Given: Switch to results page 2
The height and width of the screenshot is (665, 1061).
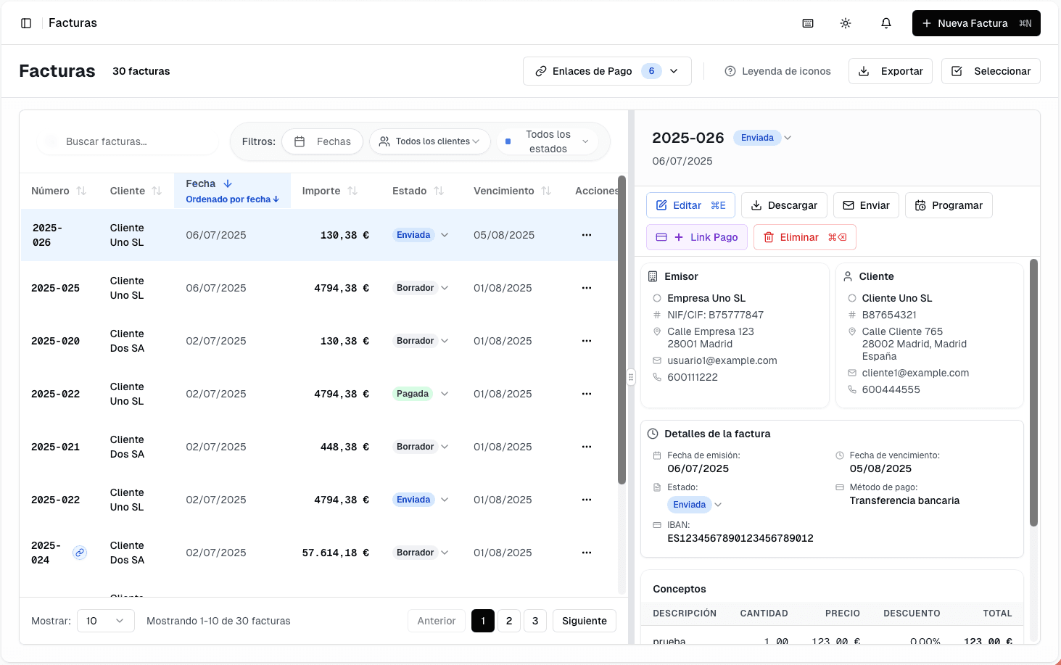Looking at the screenshot, I should [508, 621].
